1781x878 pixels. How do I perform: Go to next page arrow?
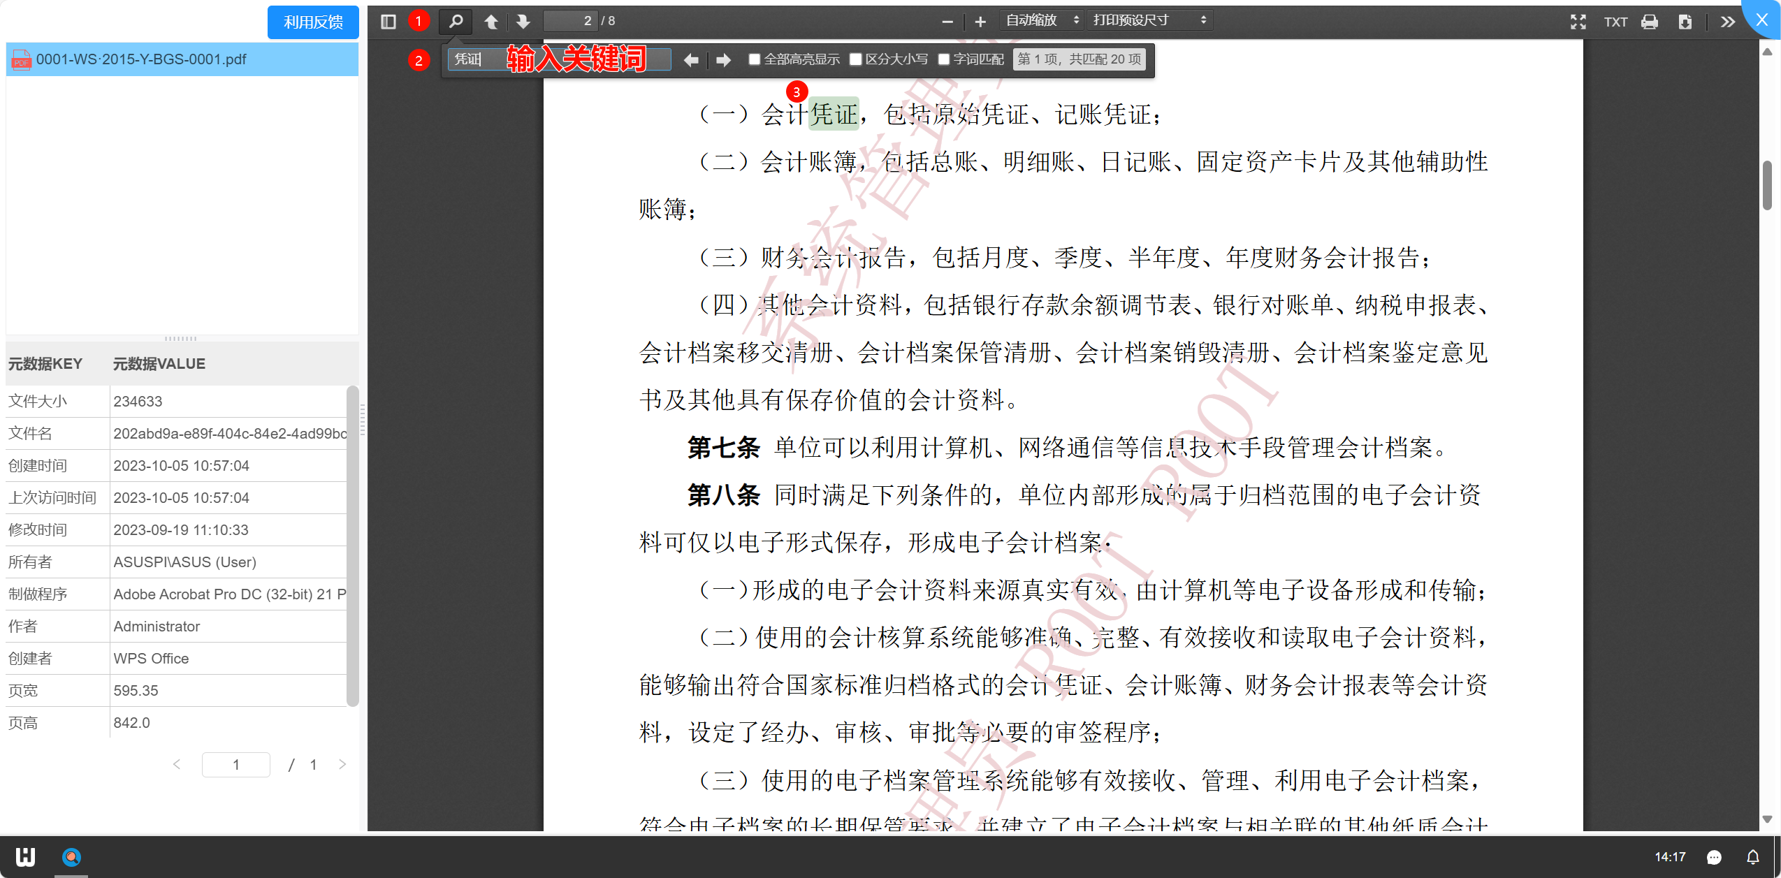click(523, 22)
